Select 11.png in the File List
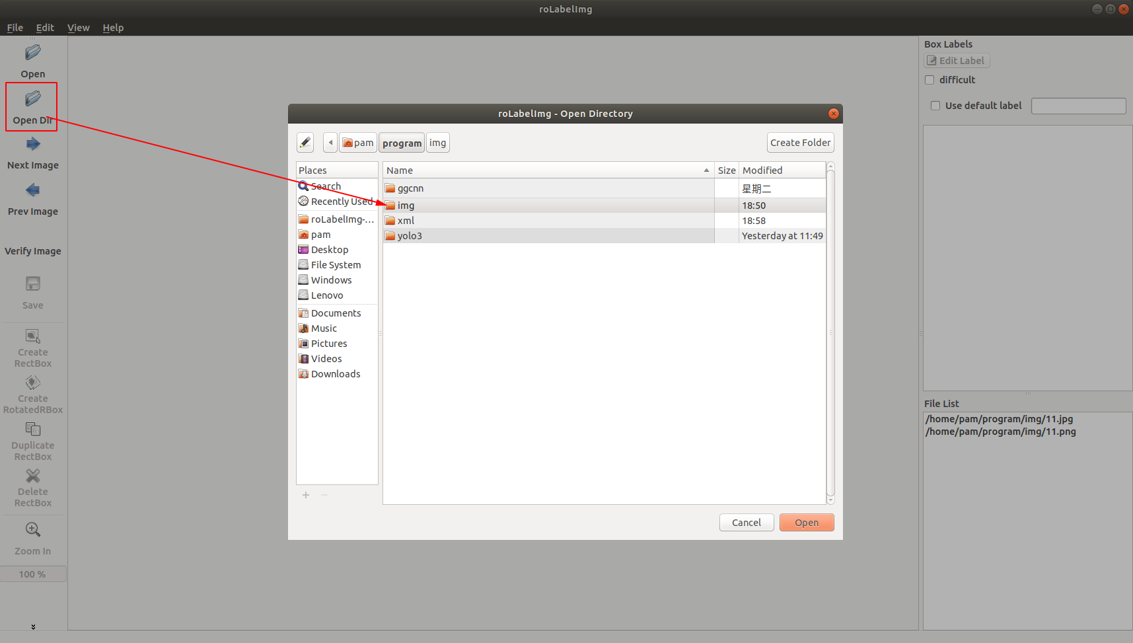Image resolution: width=1133 pixels, height=643 pixels. point(1000,432)
